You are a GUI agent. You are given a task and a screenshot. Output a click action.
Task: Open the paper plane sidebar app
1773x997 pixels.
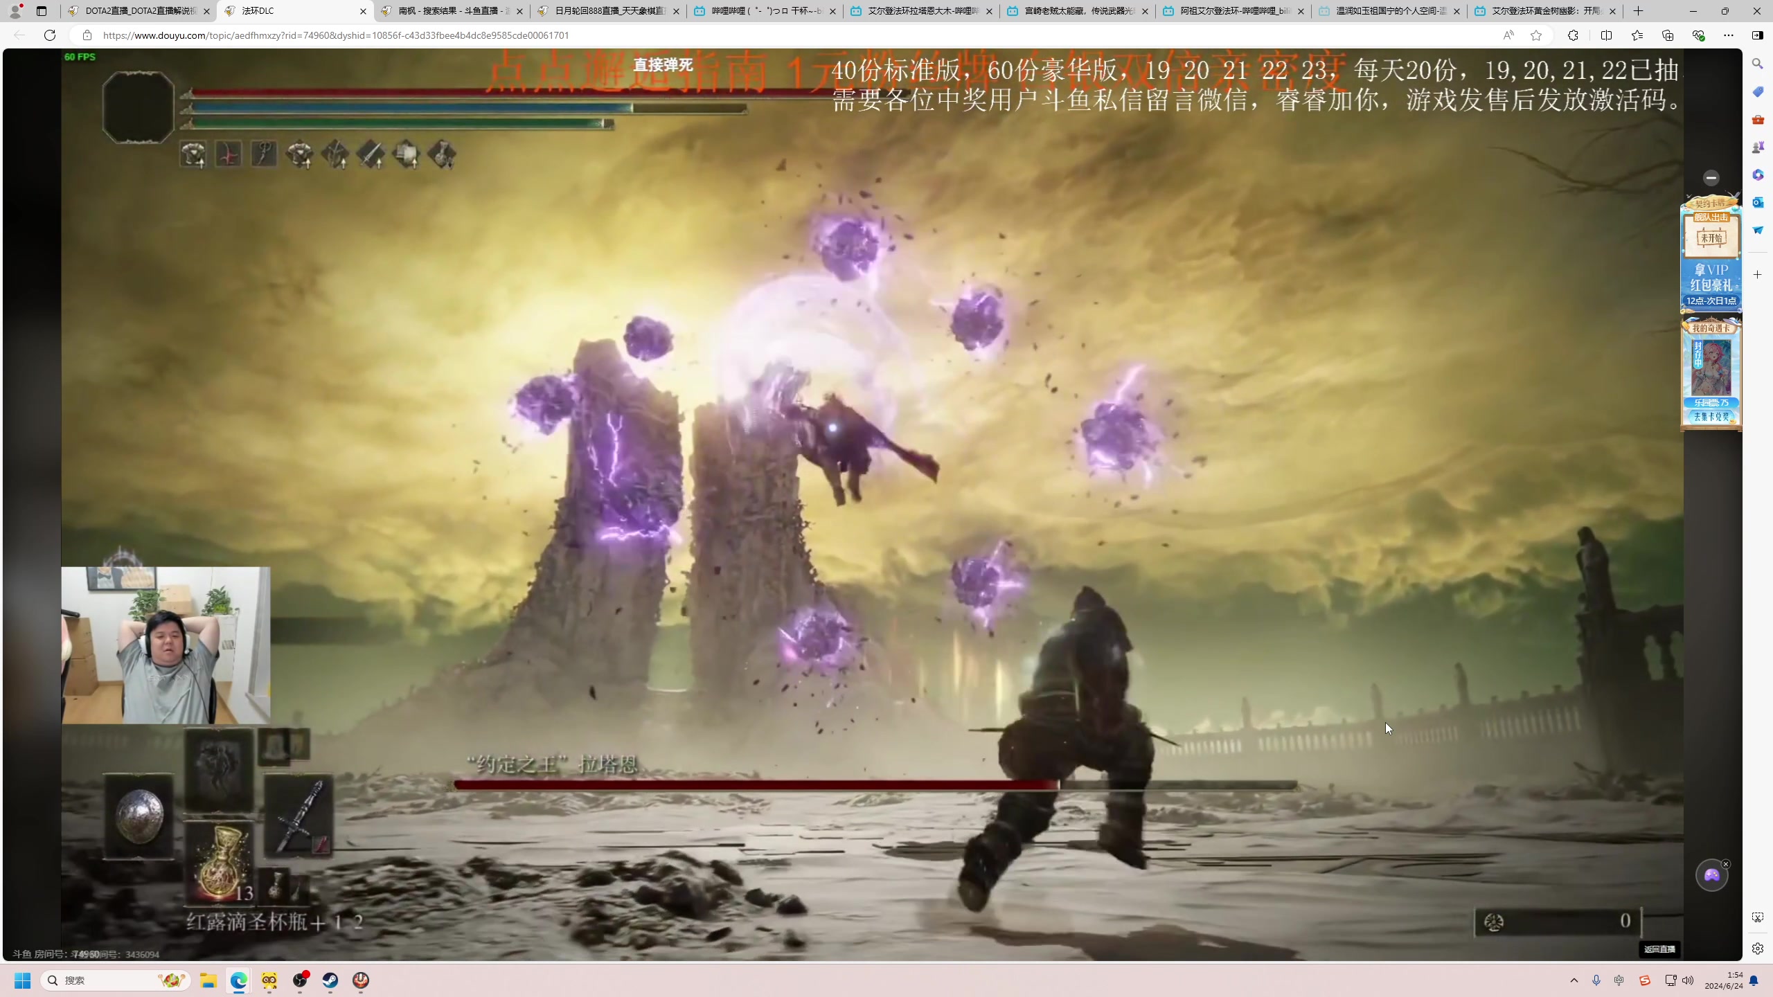(x=1758, y=230)
